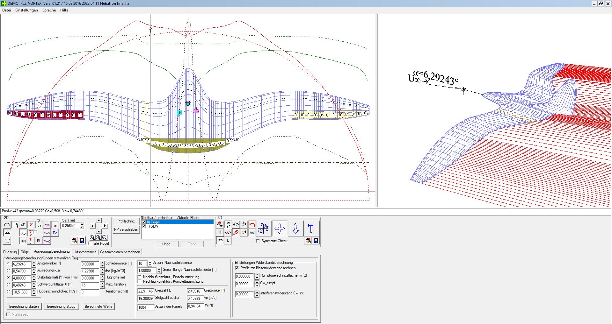Enable the Symmetrie Check checkbox
This screenshot has height=324, width=612.
tap(258, 241)
